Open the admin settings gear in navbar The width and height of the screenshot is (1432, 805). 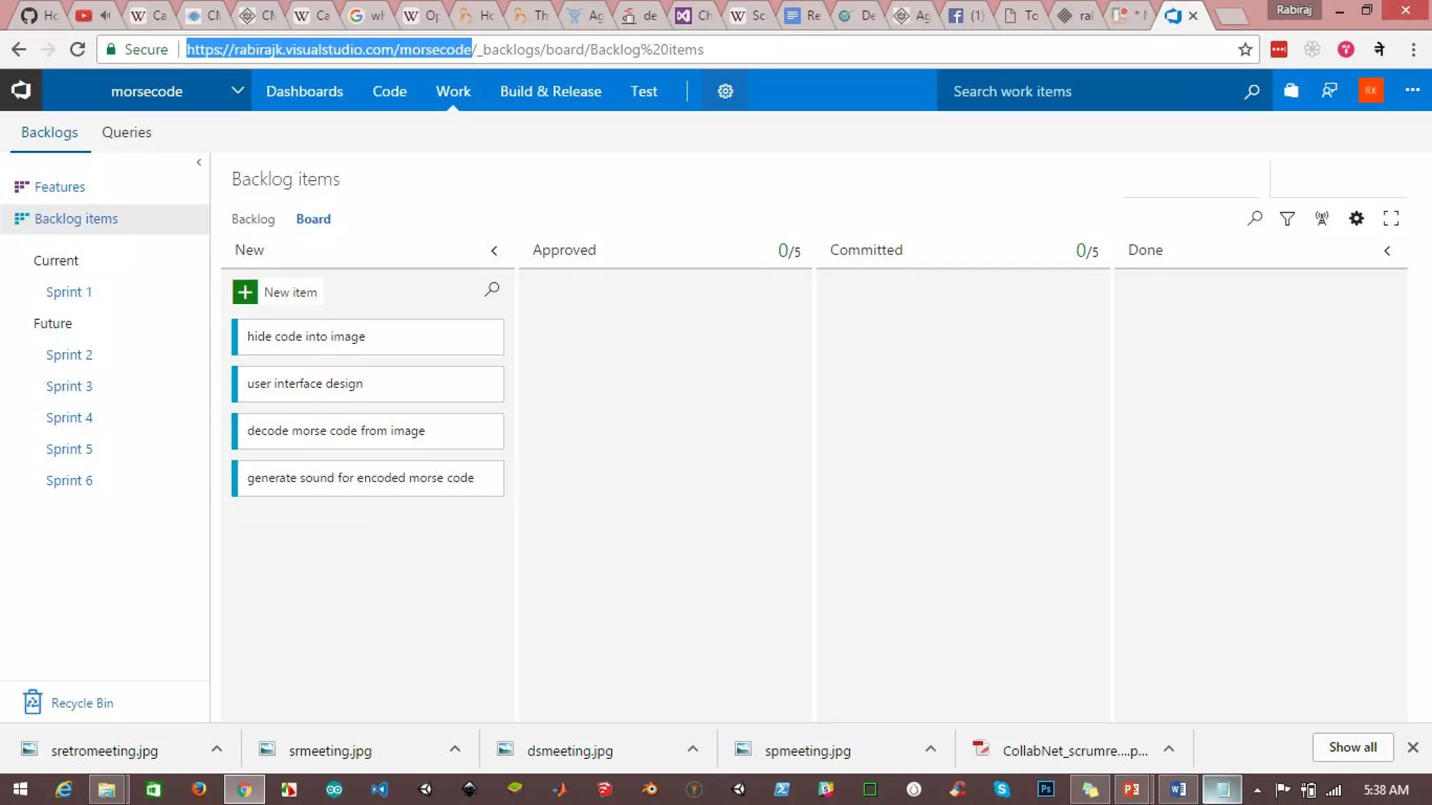tap(725, 92)
